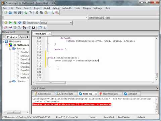Open the Edit menu
Image resolution: width=161 pixels, height=121 pixels.
point(11,8)
